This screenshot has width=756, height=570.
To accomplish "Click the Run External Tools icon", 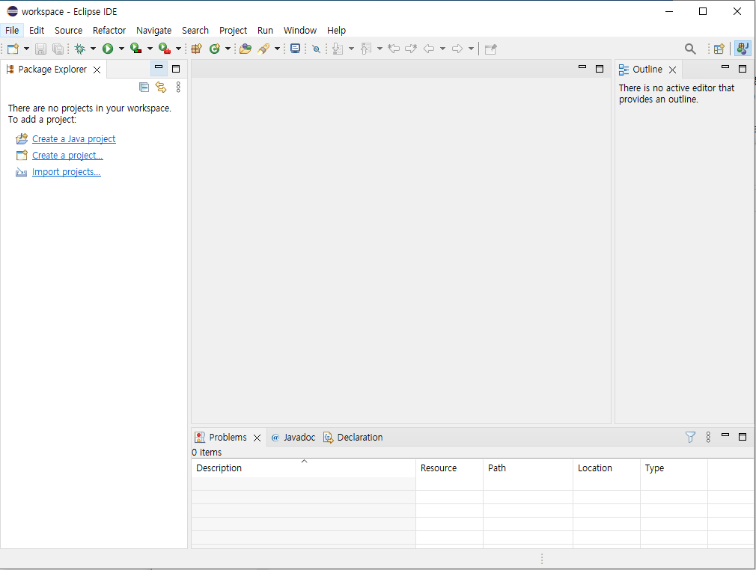I will [165, 49].
